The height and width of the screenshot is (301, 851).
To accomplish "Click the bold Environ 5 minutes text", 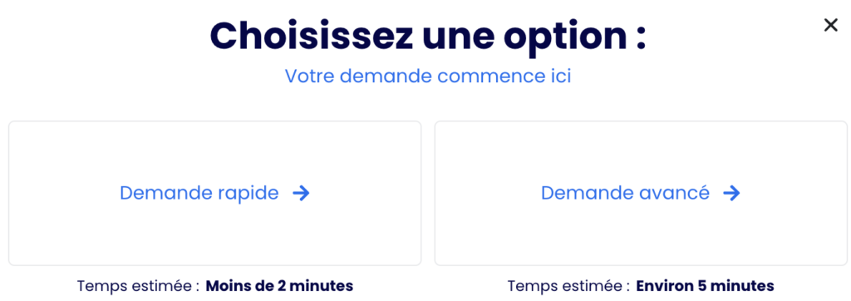I will pos(705,285).
